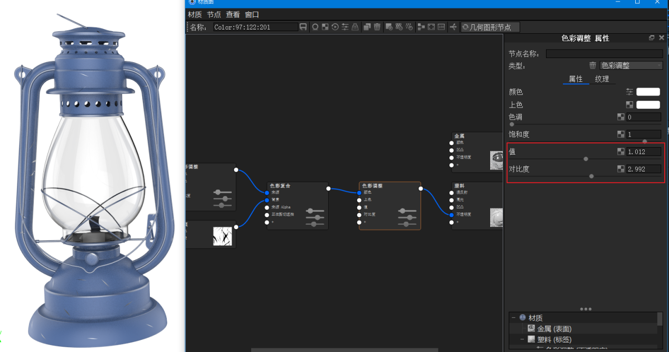Screen dimensions: 669x352
Task: Select 金属 (表面) in material tree
Action: click(x=554, y=329)
